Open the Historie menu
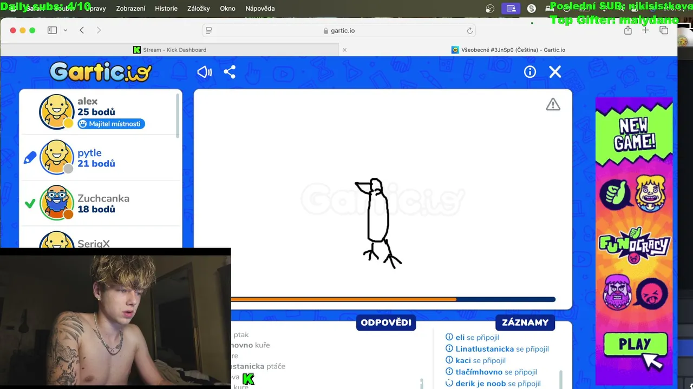693x389 pixels. pos(166,9)
